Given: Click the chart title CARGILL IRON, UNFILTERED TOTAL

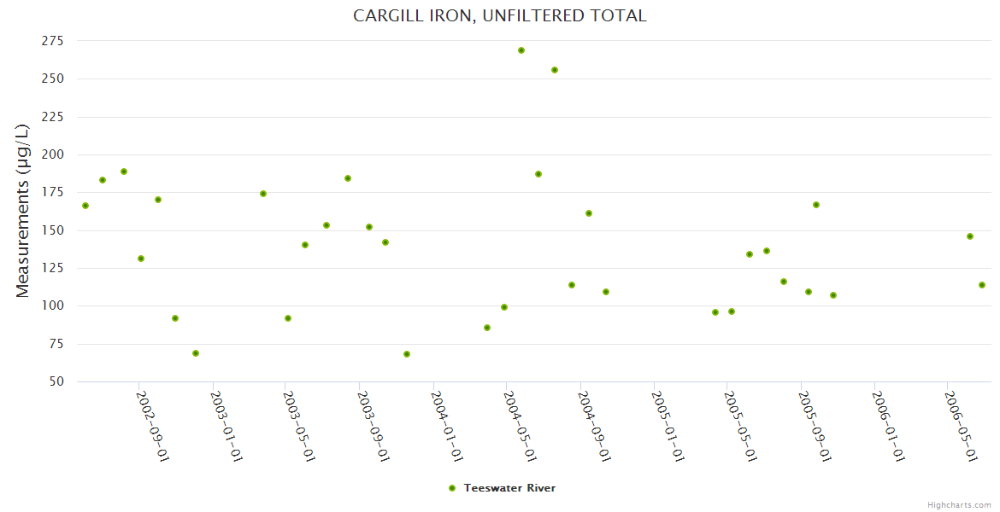Looking at the screenshot, I should [500, 16].
